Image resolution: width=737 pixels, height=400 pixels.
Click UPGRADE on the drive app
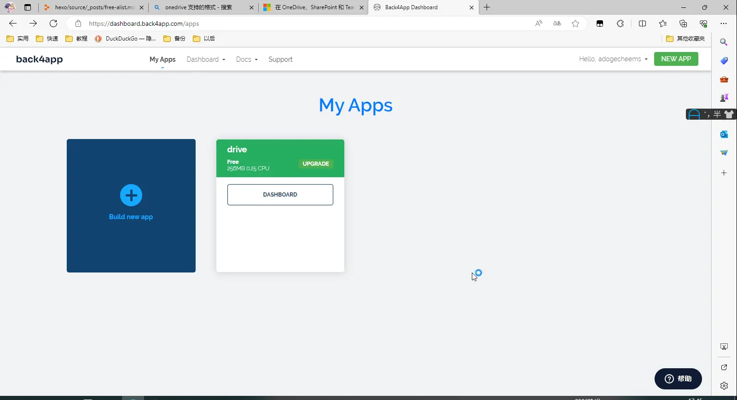click(x=316, y=164)
